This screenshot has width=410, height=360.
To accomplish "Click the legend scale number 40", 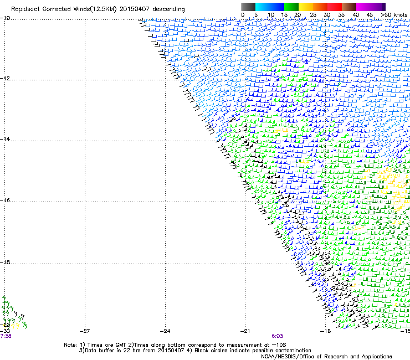I will pyautogui.click(x=356, y=15).
